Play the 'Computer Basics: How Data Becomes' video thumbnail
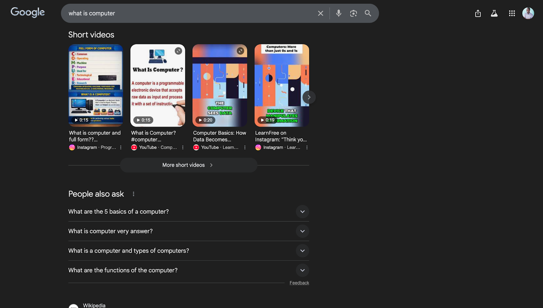The height and width of the screenshot is (308, 543). pyautogui.click(x=220, y=86)
